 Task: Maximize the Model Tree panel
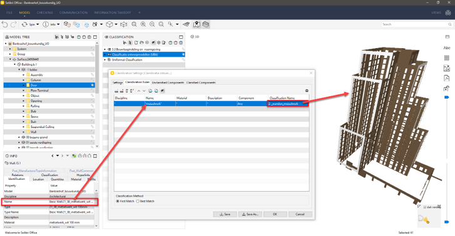(x=95, y=37)
